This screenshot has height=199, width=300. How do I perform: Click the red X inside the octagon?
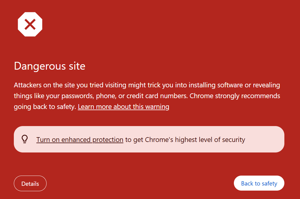tap(30, 24)
